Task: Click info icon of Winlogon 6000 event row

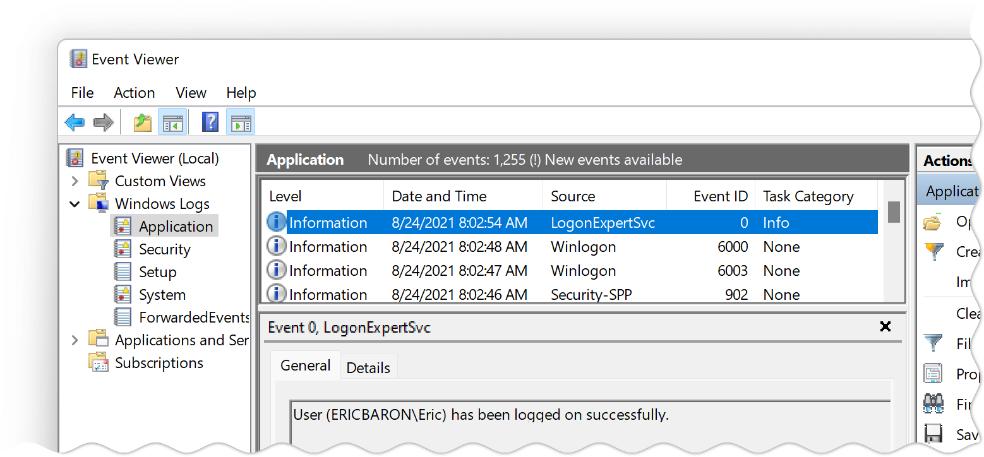Action: (x=276, y=246)
